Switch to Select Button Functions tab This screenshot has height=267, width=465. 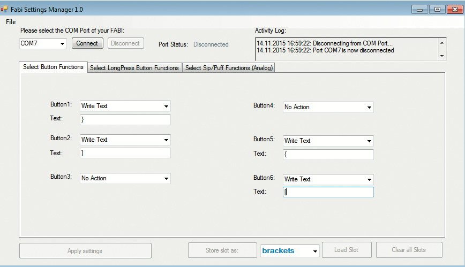(x=53, y=67)
